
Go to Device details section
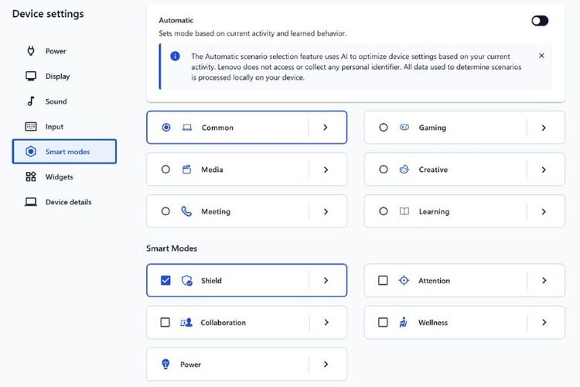tap(67, 202)
